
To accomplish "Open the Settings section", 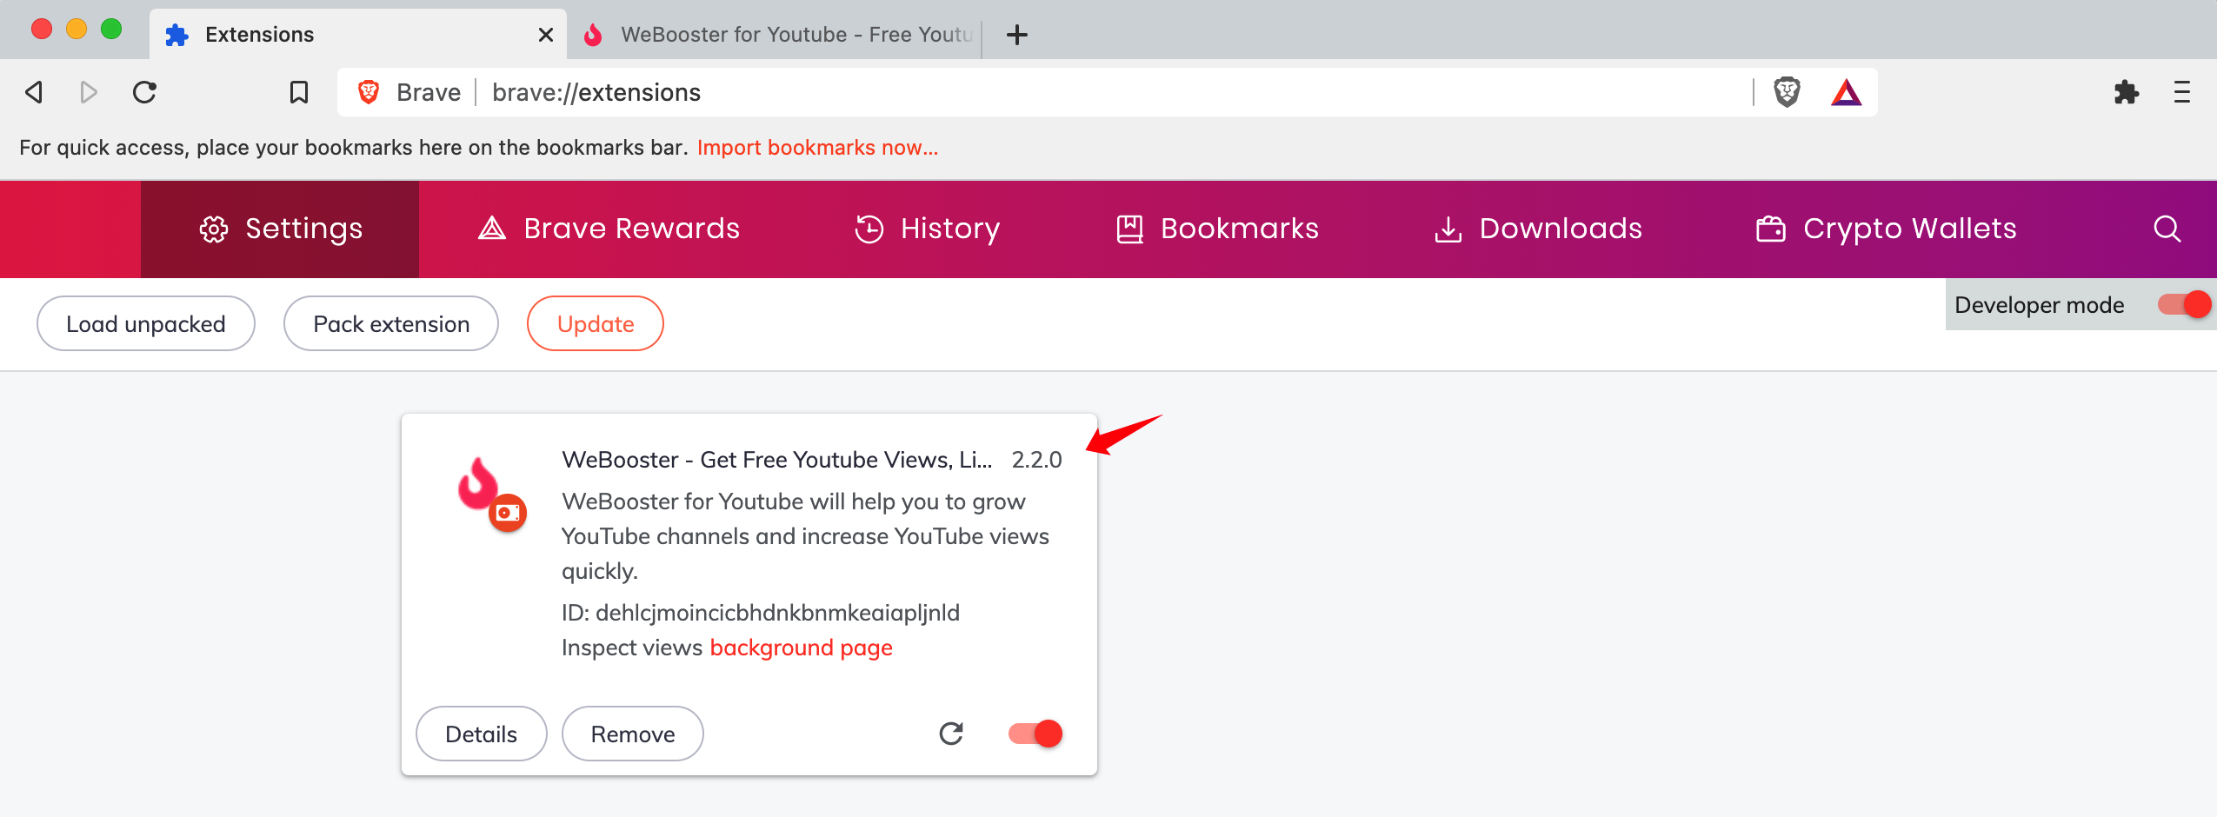I will [x=280, y=229].
